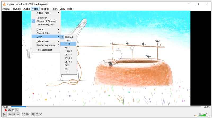Select Default crop option

coord(68,37)
